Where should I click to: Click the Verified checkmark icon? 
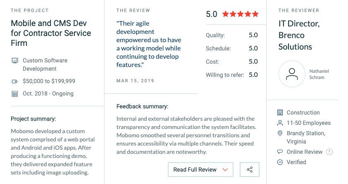pyautogui.click(x=280, y=162)
